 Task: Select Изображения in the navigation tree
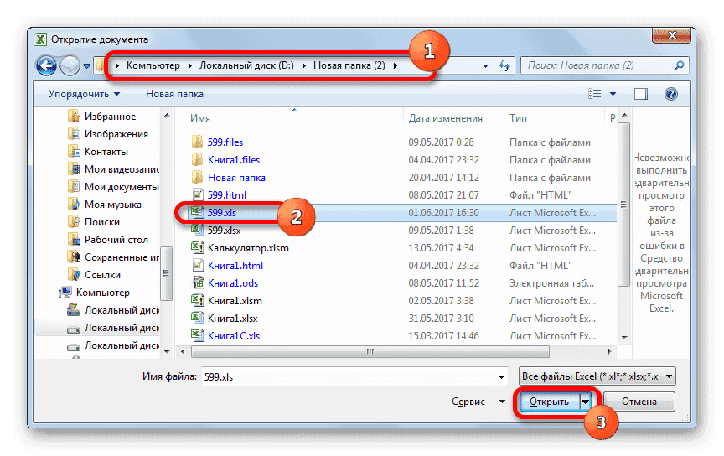point(116,134)
